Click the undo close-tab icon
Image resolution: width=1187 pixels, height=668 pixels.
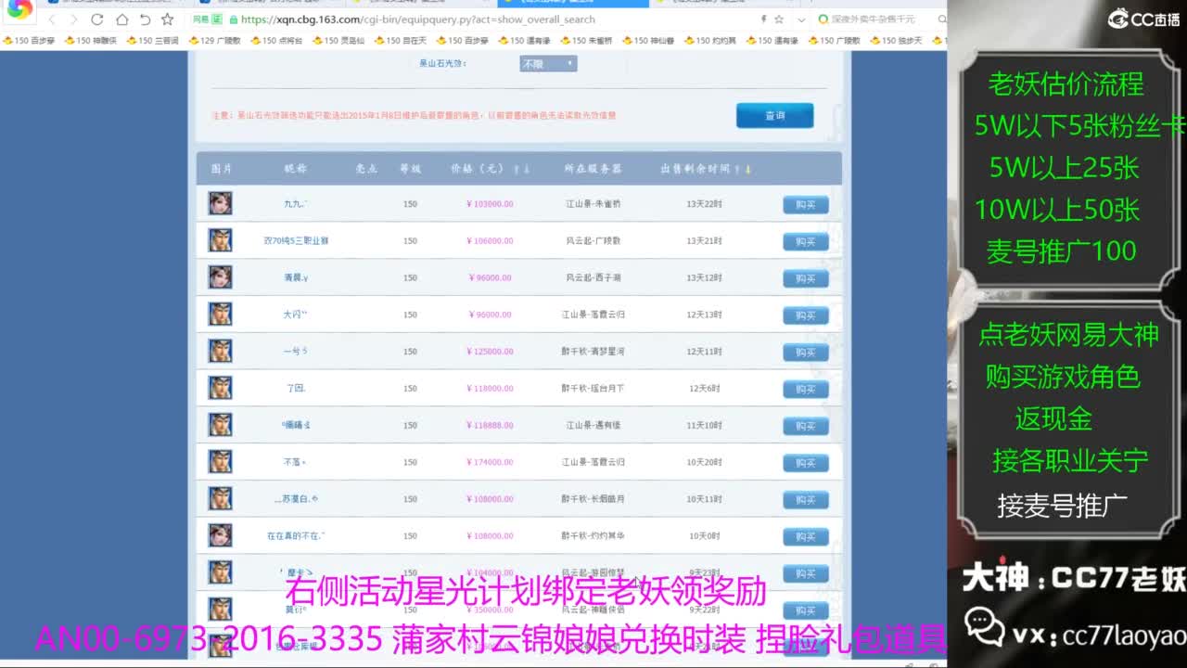[145, 19]
